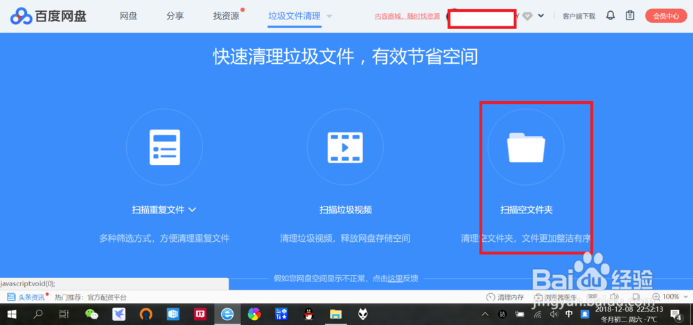Open the notification bell
This screenshot has height=325, width=693.
click(611, 16)
